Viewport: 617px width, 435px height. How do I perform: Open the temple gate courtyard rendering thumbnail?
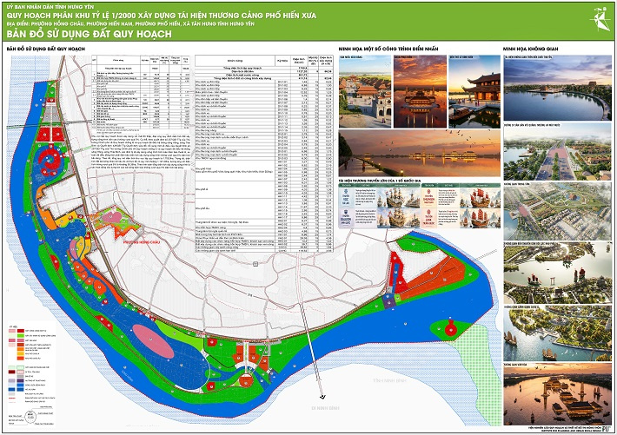(365, 92)
